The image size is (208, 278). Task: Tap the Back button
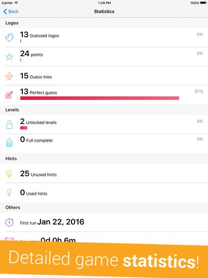click(x=11, y=12)
